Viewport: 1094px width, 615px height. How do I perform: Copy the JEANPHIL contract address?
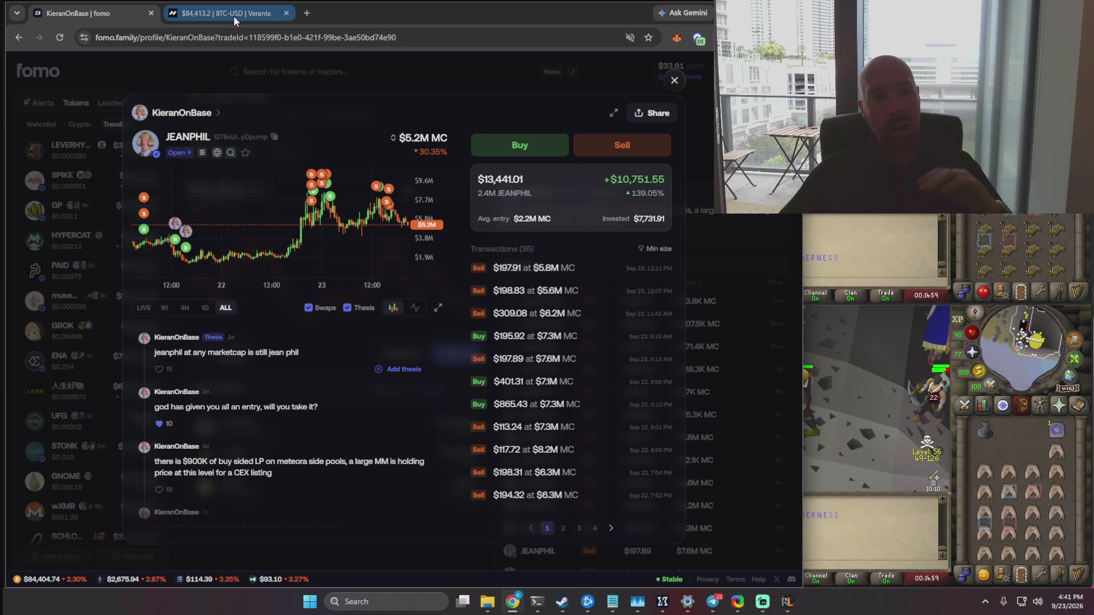(x=275, y=137)
